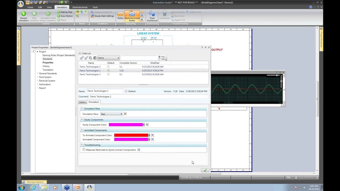The image size is (340, 191).
Task: Expand General Standards tree node
Action: pos(37,73)
